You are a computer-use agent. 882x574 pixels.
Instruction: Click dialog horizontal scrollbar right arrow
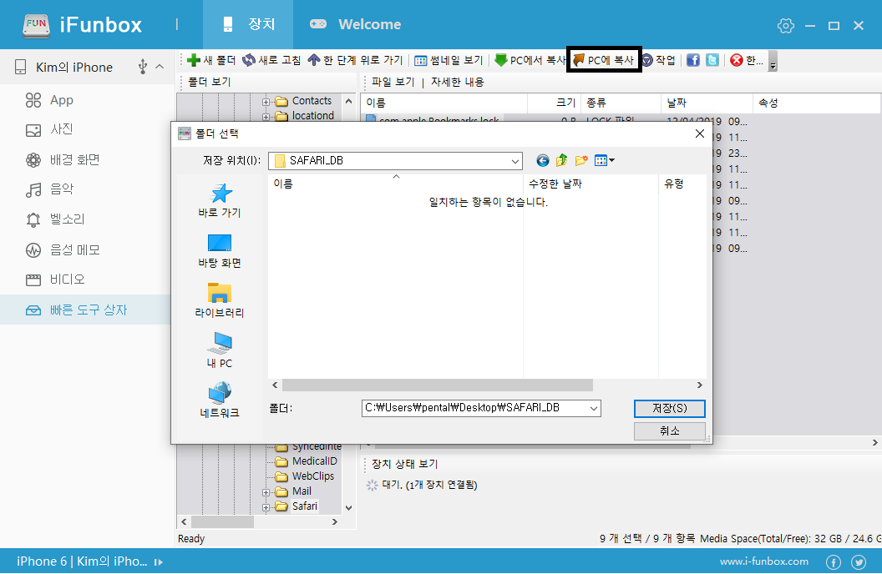700,385
